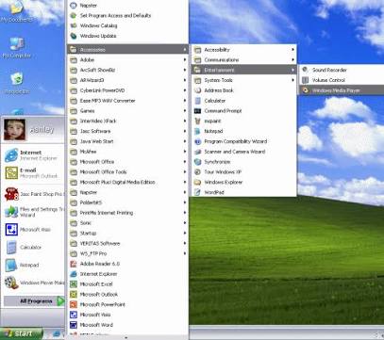The image size is (384, 340).
Task: Click the Calculator icon in Accessories
Action: click(198, 101)
